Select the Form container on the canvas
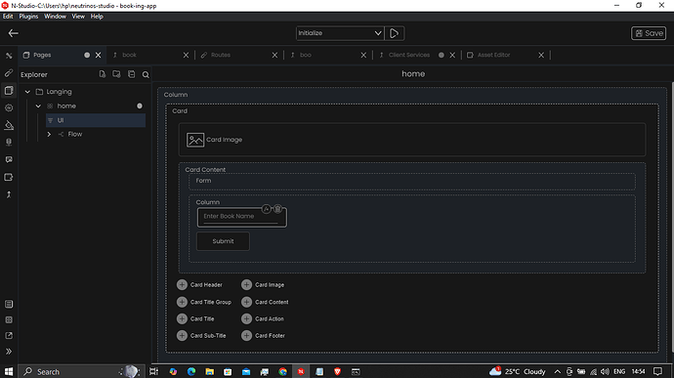674x378 pixels. click(412, 181)
